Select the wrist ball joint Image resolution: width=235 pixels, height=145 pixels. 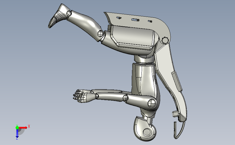(97, 96)
